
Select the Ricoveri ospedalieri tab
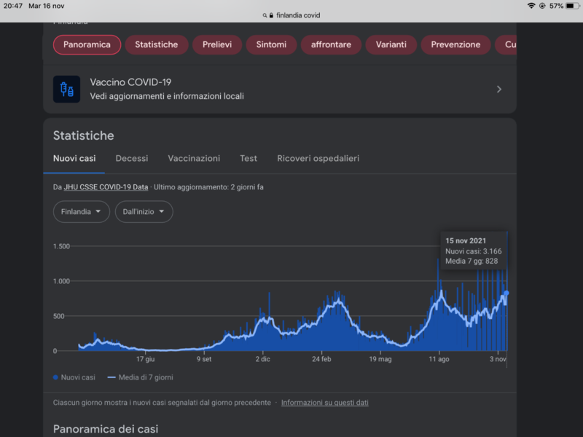coord(318,158)
